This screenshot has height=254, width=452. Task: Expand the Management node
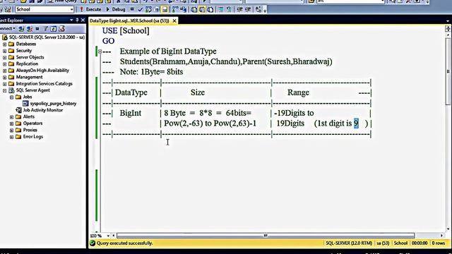5,77
